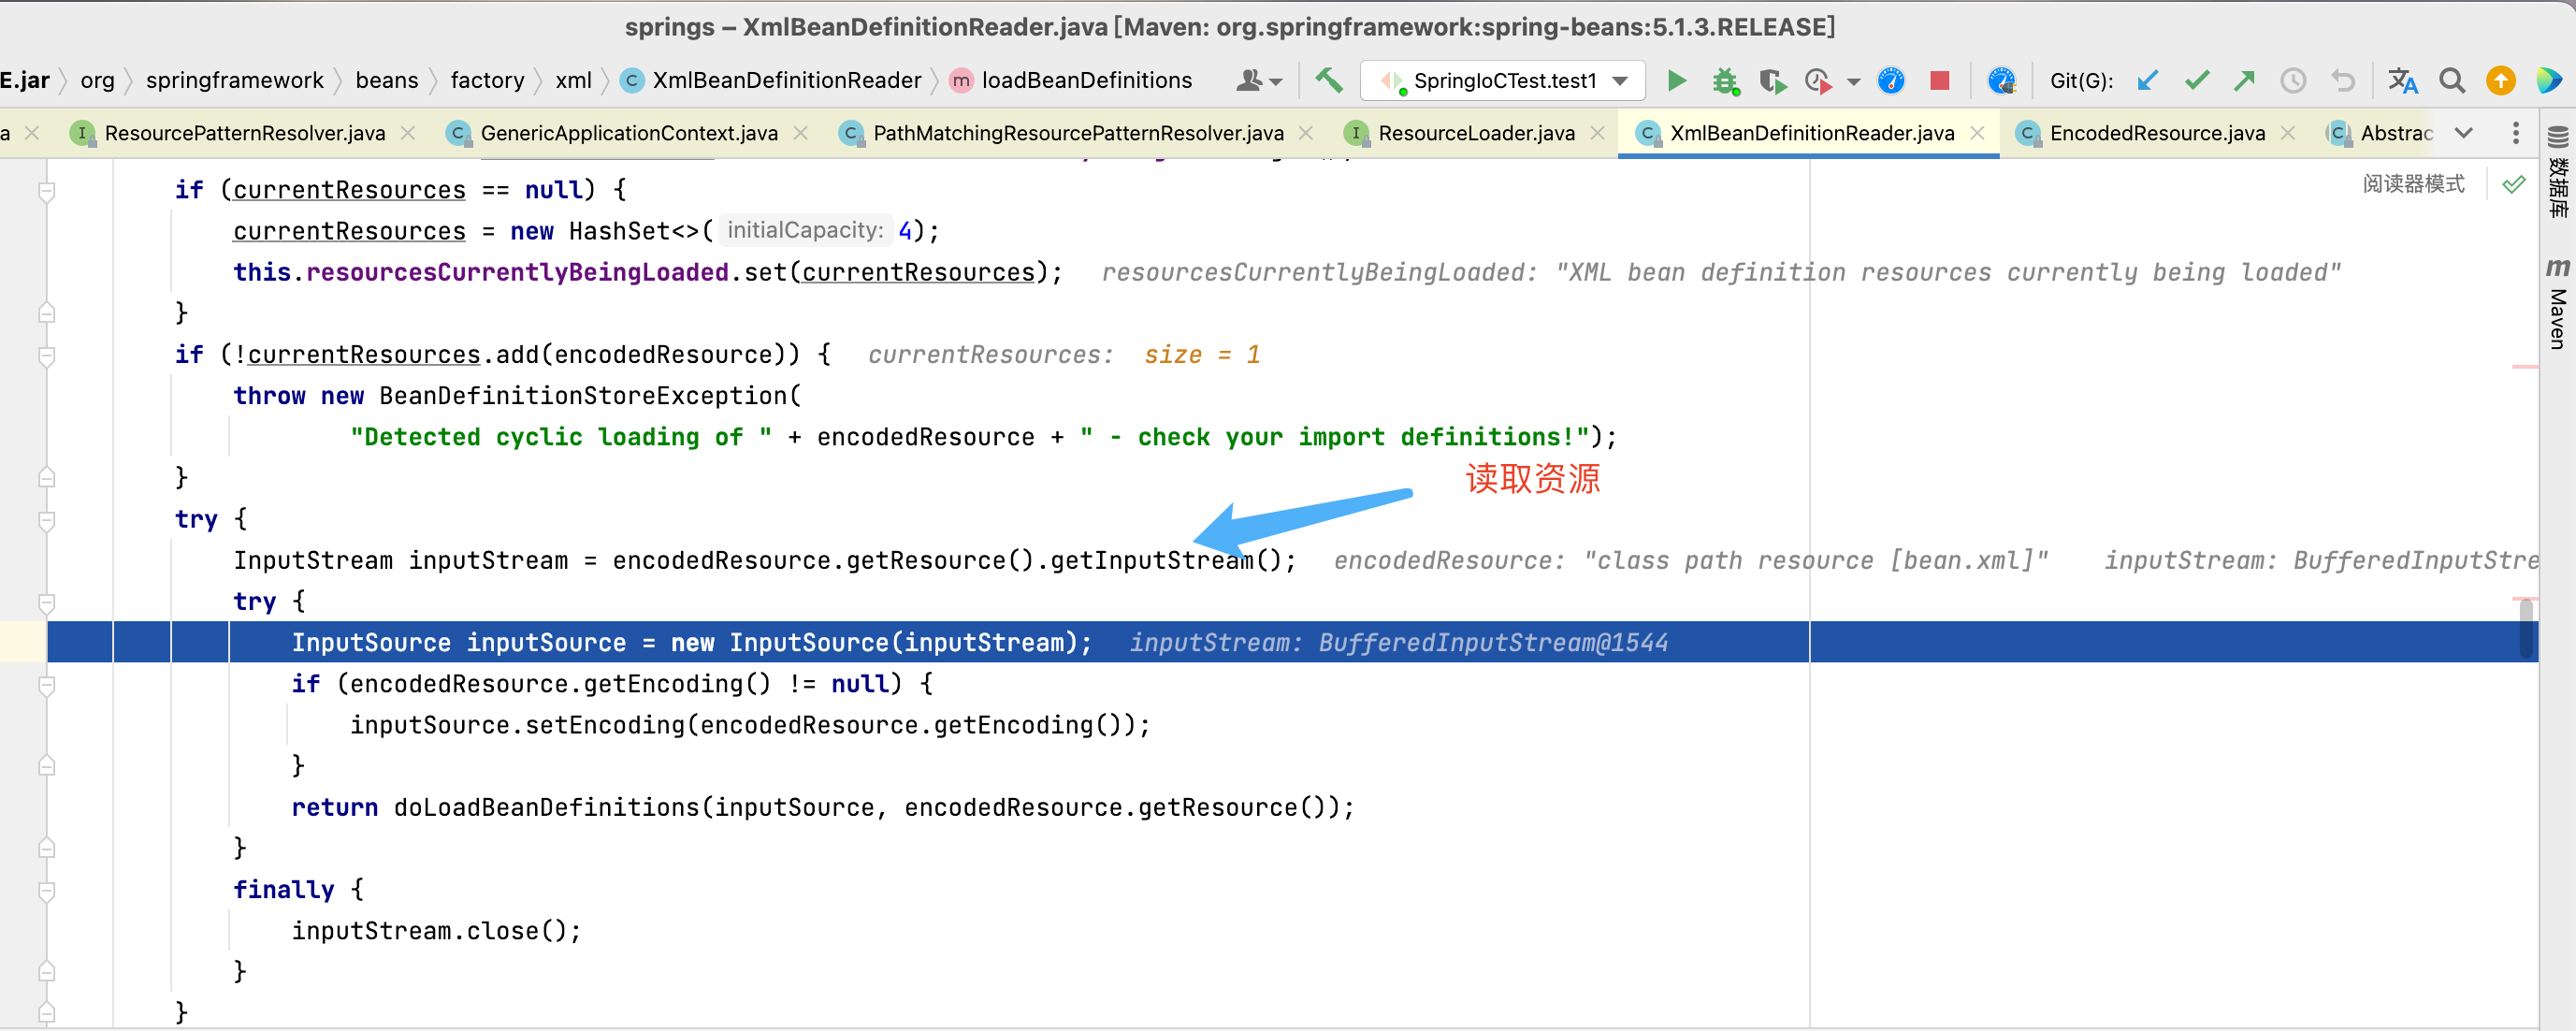The image size is (2576, 1031).
Task: Click 'BeanDefinitionStoreException' in the throw statement
Action: point(583,396)
